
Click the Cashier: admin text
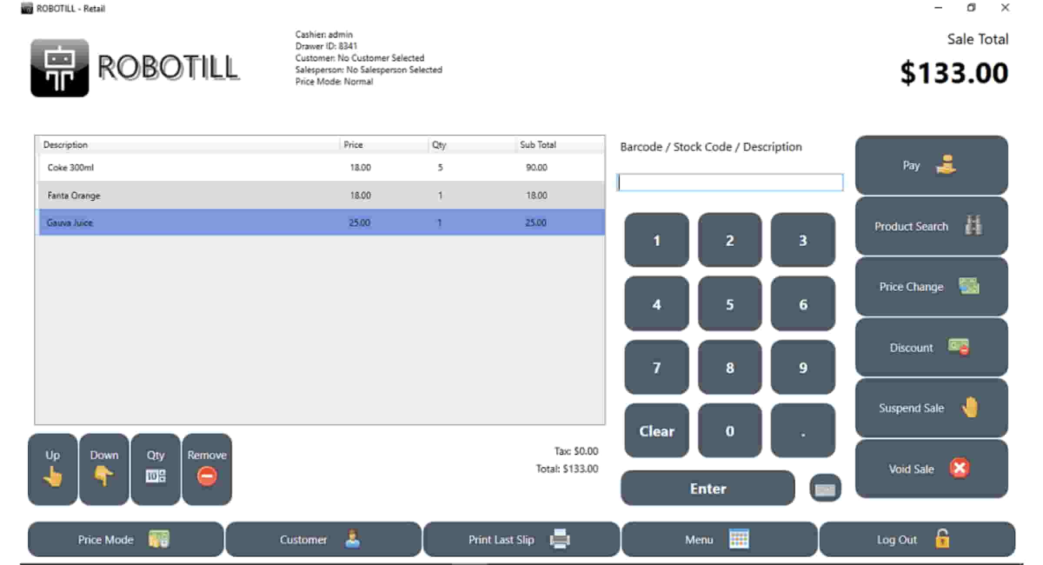(324, 34)
